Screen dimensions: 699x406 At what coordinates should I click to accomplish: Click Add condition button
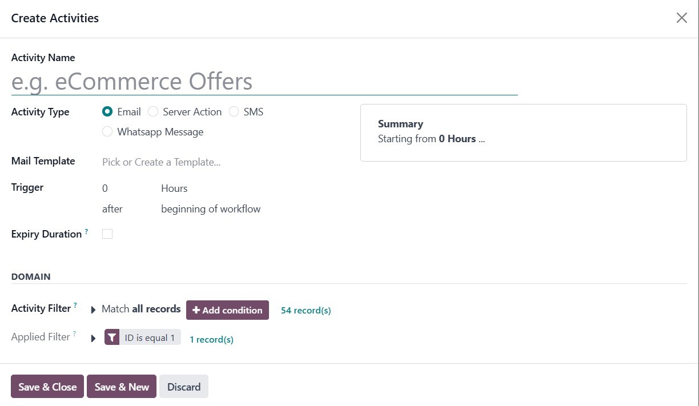[227, 310]
